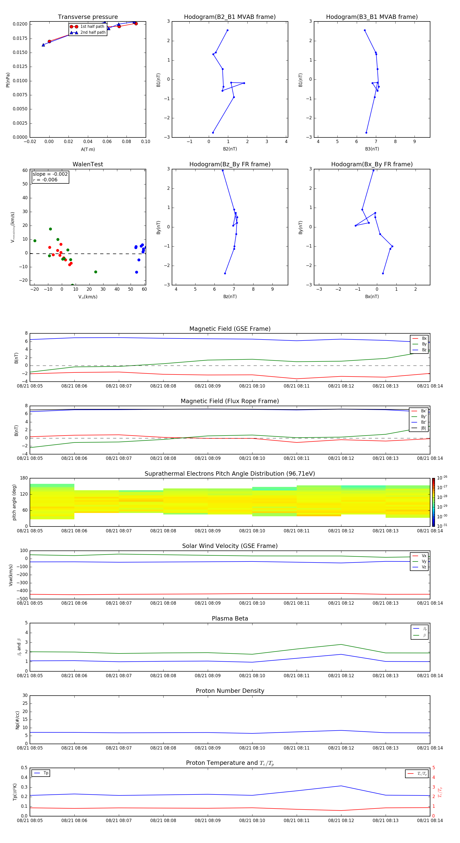Click the 'V_A(km/s)' x-axis label
460x843 pixels.
[88, 297]
